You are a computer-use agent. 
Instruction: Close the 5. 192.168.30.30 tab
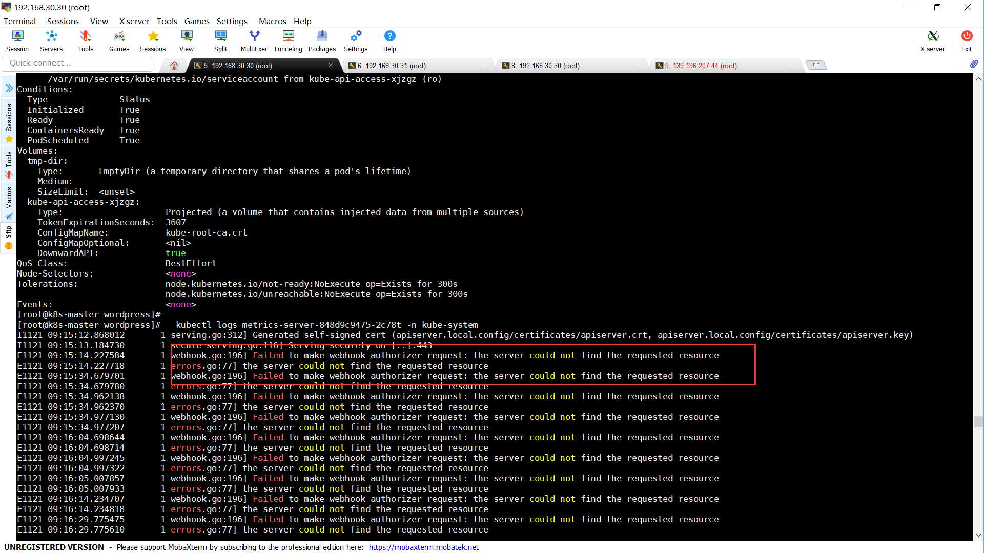point(331,65)
